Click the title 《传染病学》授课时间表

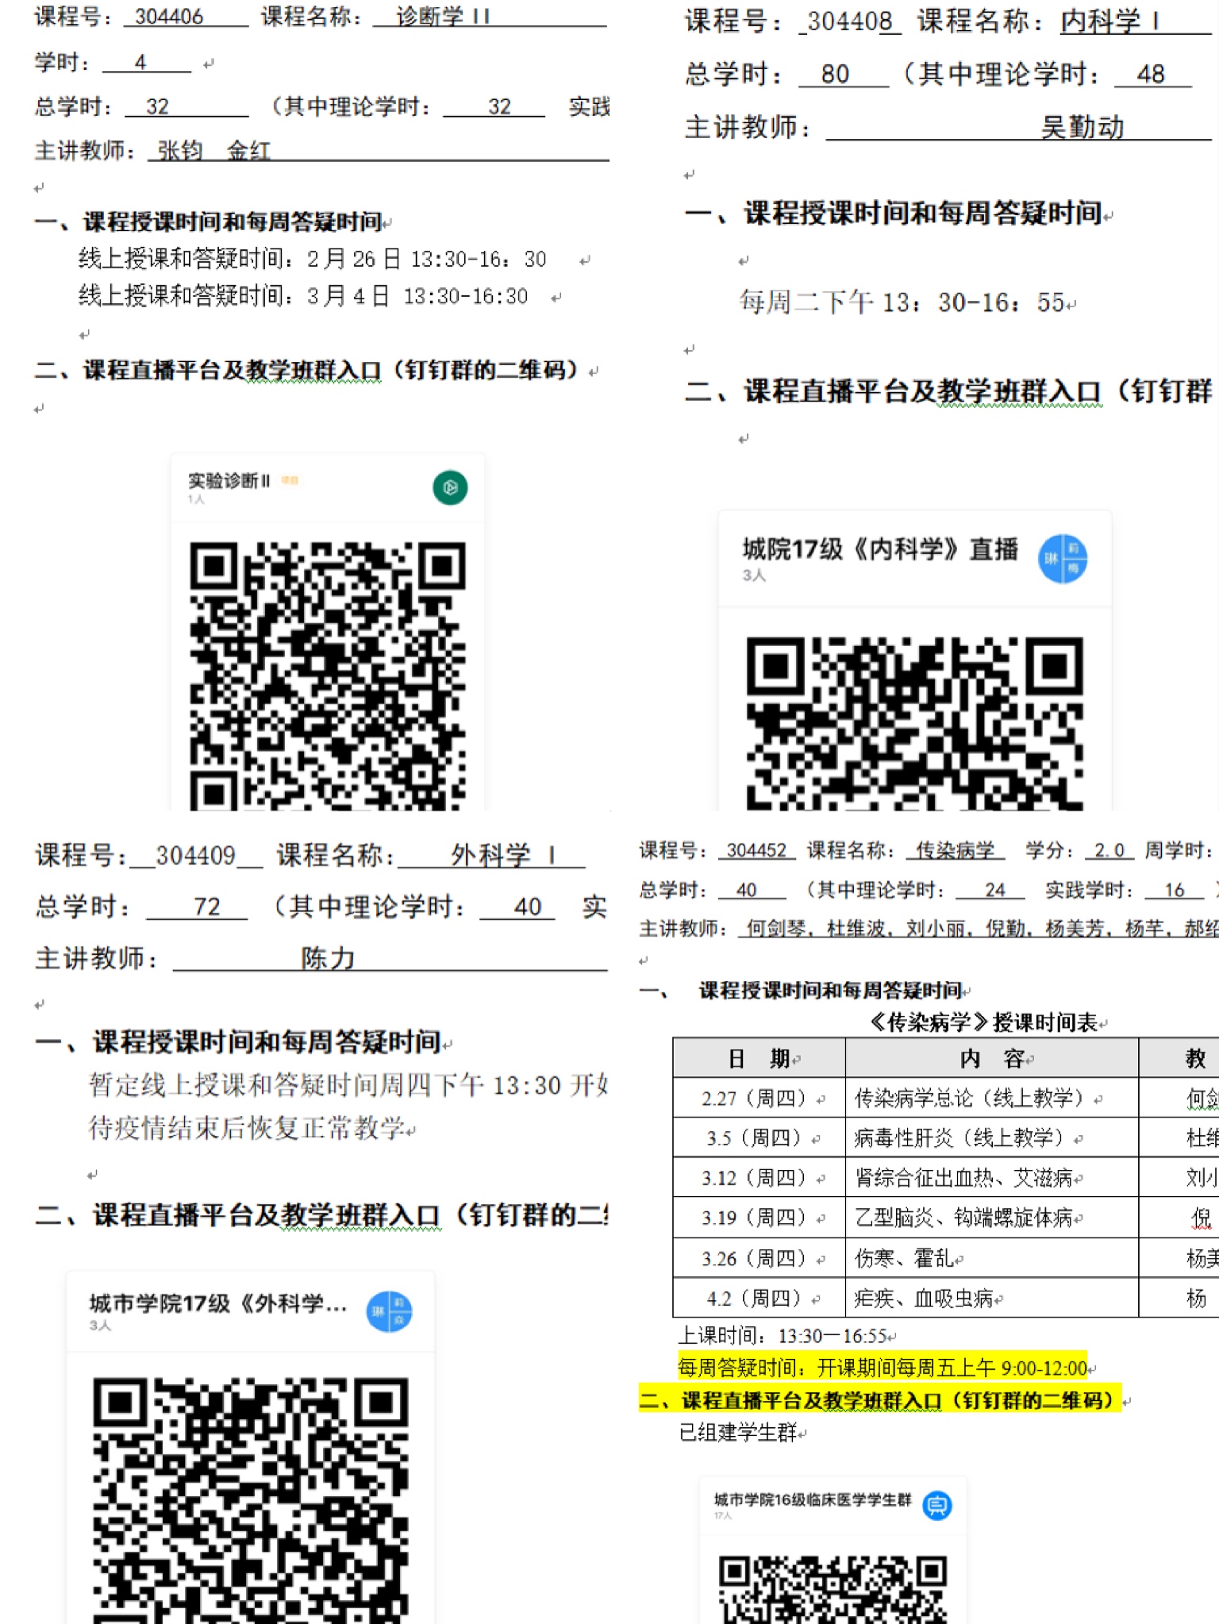point(984,1022)
